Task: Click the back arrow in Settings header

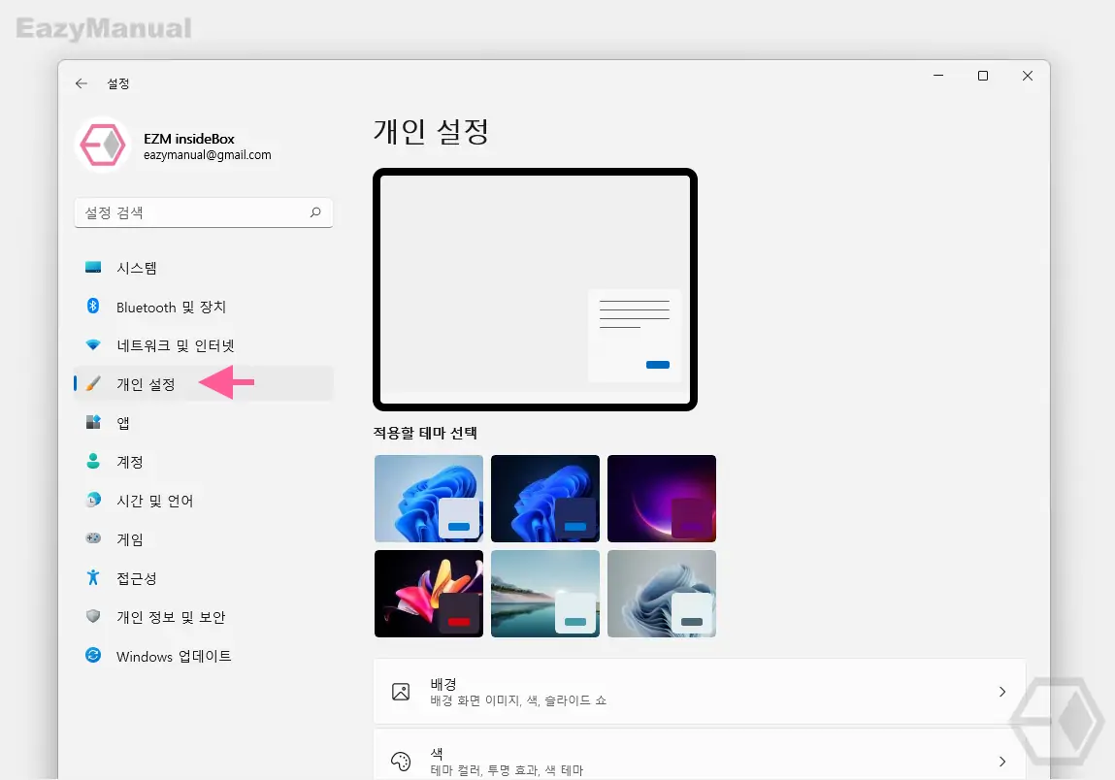Action: click(82, 83)
